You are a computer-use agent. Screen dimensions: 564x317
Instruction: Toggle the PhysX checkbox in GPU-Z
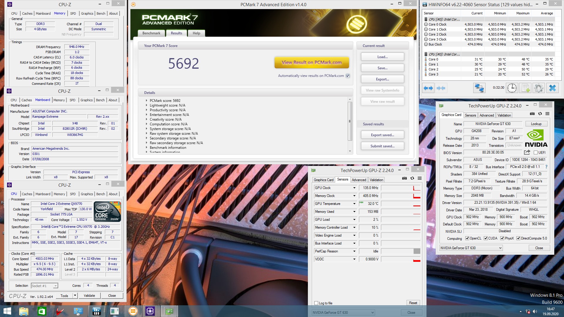502,238
